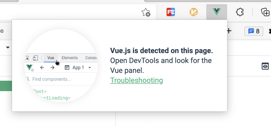Click the Vue devtools illustration thumbnail

point(61,66)
